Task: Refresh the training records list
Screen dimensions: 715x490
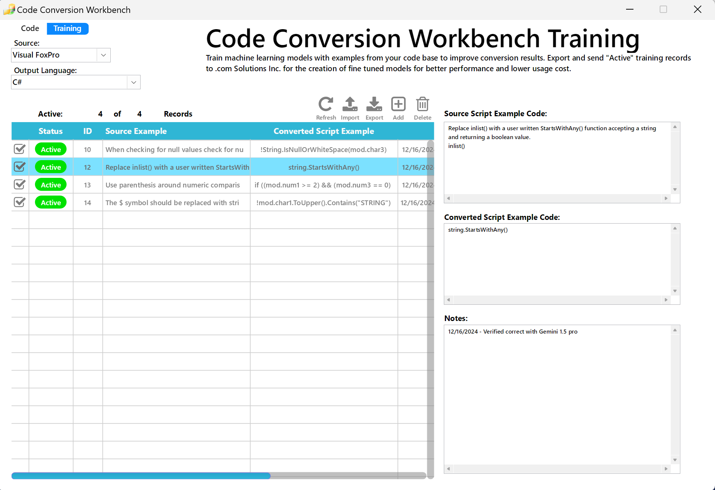Action: [326, 105]
